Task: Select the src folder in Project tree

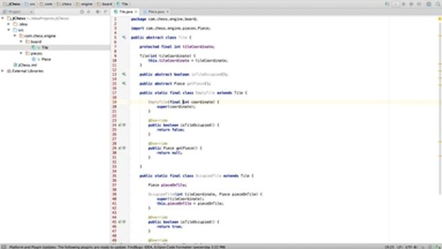Action: click(19, 30)
